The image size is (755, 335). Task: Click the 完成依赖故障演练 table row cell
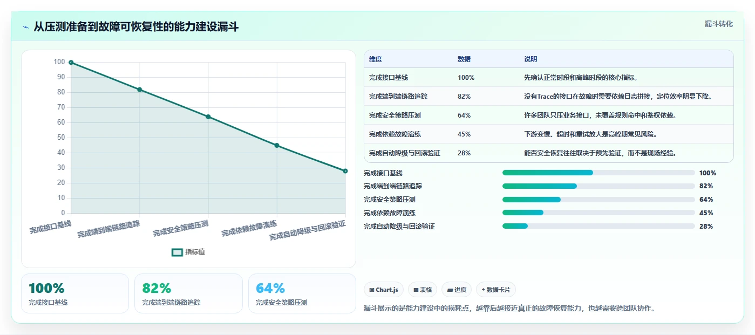coord(395,134)
